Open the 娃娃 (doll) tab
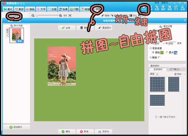Image resolution: width=188 pixels, height=136 pixels. (x=85, y=9)
